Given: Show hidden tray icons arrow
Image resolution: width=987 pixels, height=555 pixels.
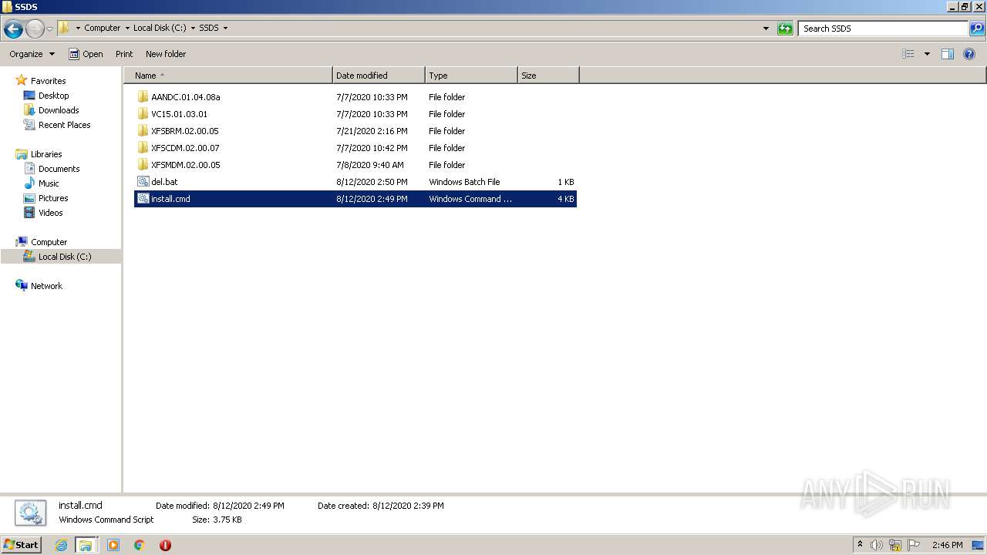Looking at the screenshot, I should click(x=861, y=545).
